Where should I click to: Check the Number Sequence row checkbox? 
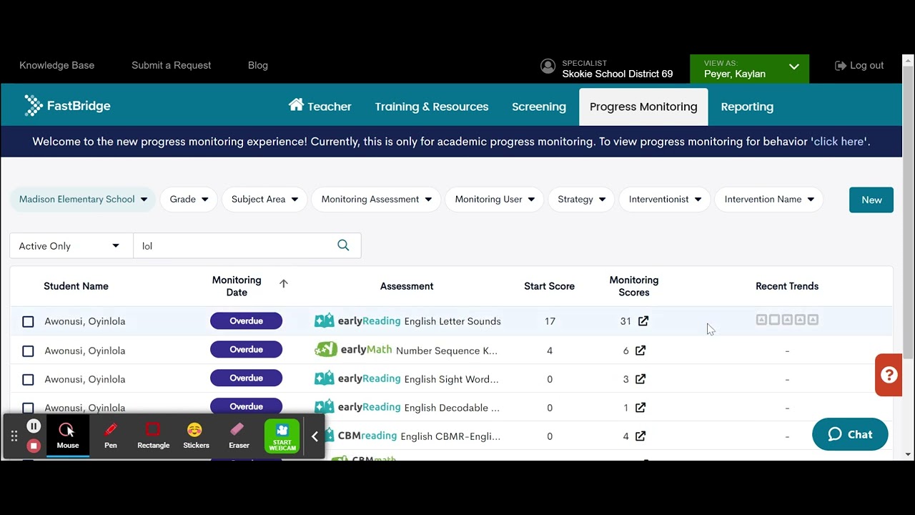(x=28, y=351)
